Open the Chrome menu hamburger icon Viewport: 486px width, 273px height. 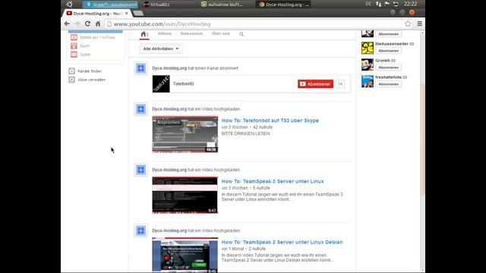pos(420,24)
